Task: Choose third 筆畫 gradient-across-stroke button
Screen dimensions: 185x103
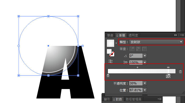Action: (x=144, y=49)
